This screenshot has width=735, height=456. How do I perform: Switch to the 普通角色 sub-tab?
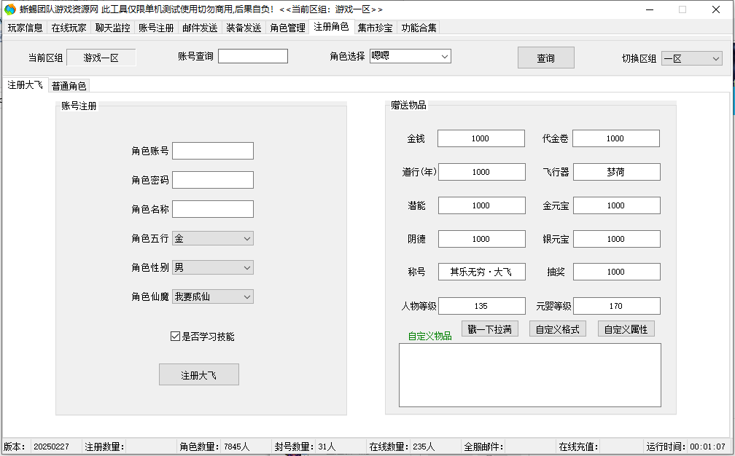coord(69,86)
